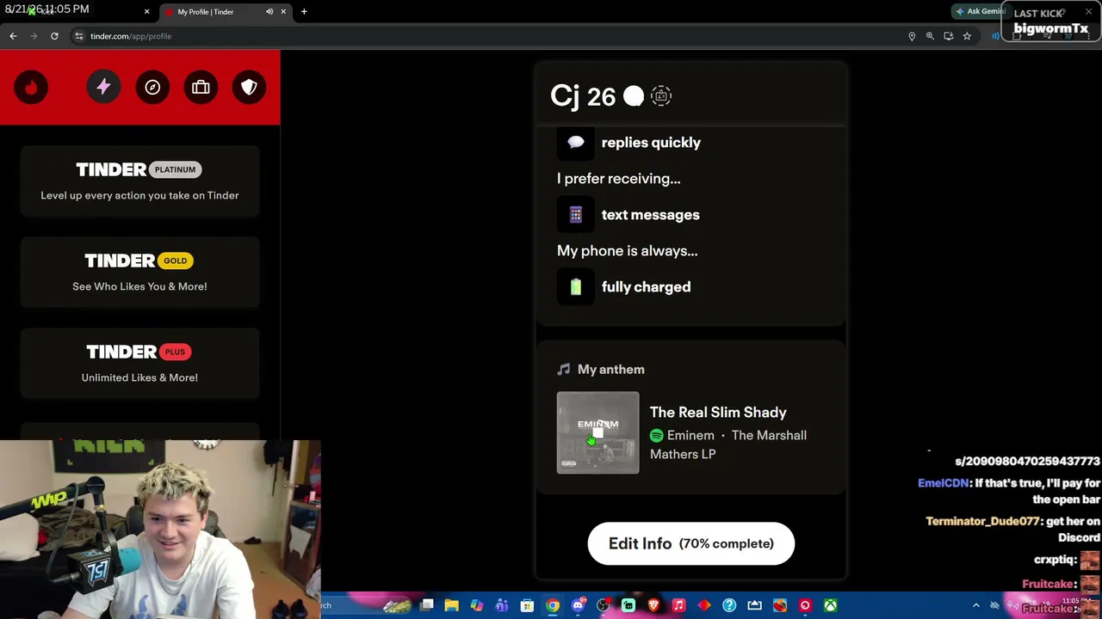Screen dimensions: 1102x619
Task: Switch to the My Profile | Tinder tab
Action: coord(226,12)
